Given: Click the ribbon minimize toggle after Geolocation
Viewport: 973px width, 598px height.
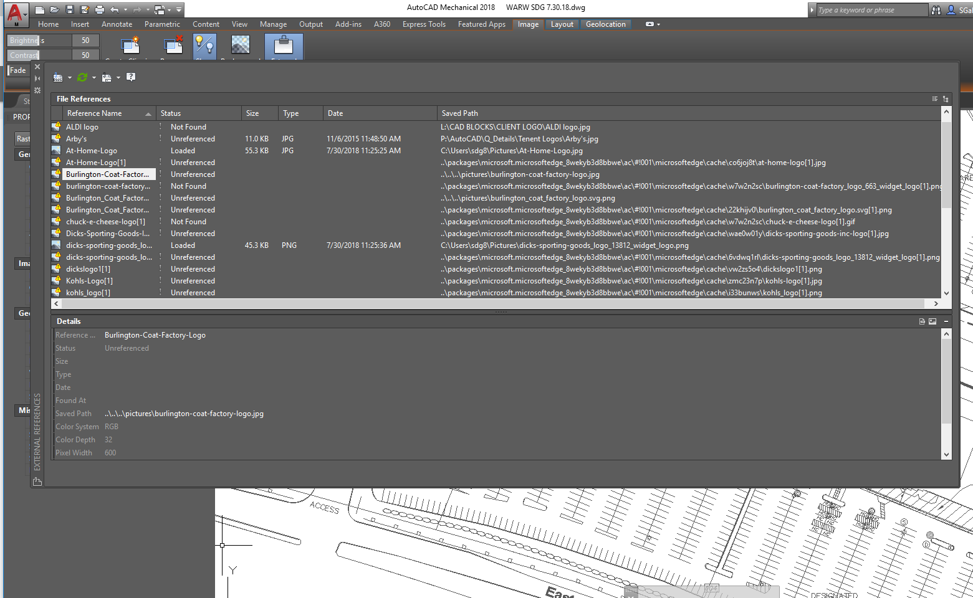Looking at the screenshot, I should pos(649,24).
